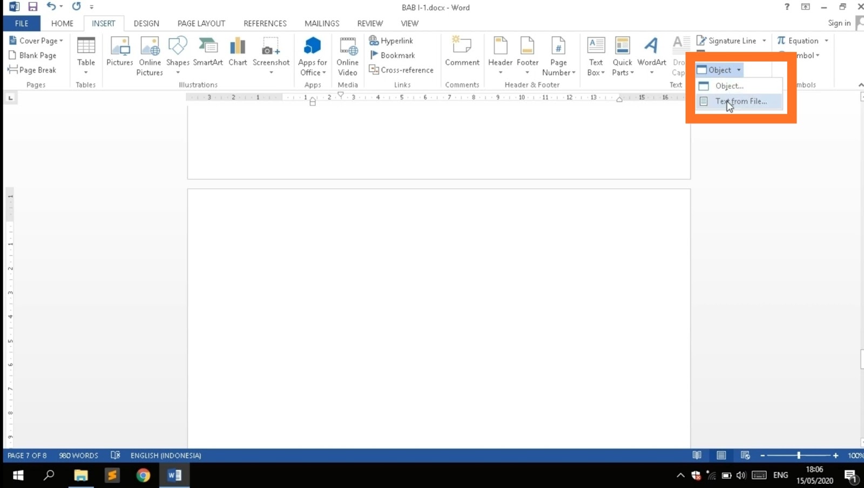Screen dimensions: 864x488
Task: Switch to the MAILINGS tab
Action: point(322,23)
